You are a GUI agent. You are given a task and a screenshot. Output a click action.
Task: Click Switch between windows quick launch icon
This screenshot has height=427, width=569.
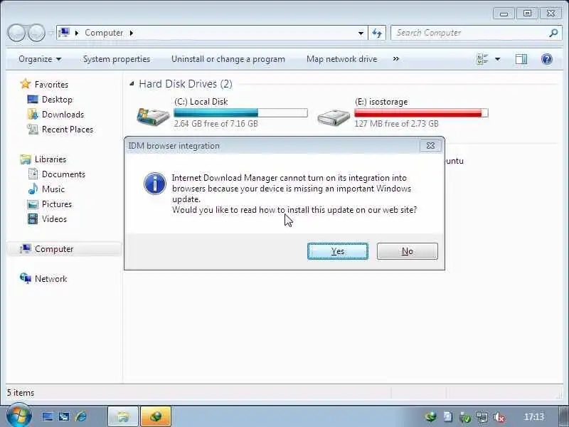64,416
